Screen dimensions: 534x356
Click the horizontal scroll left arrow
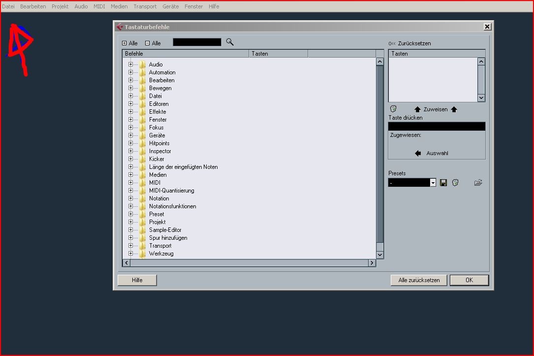(126, 263)
